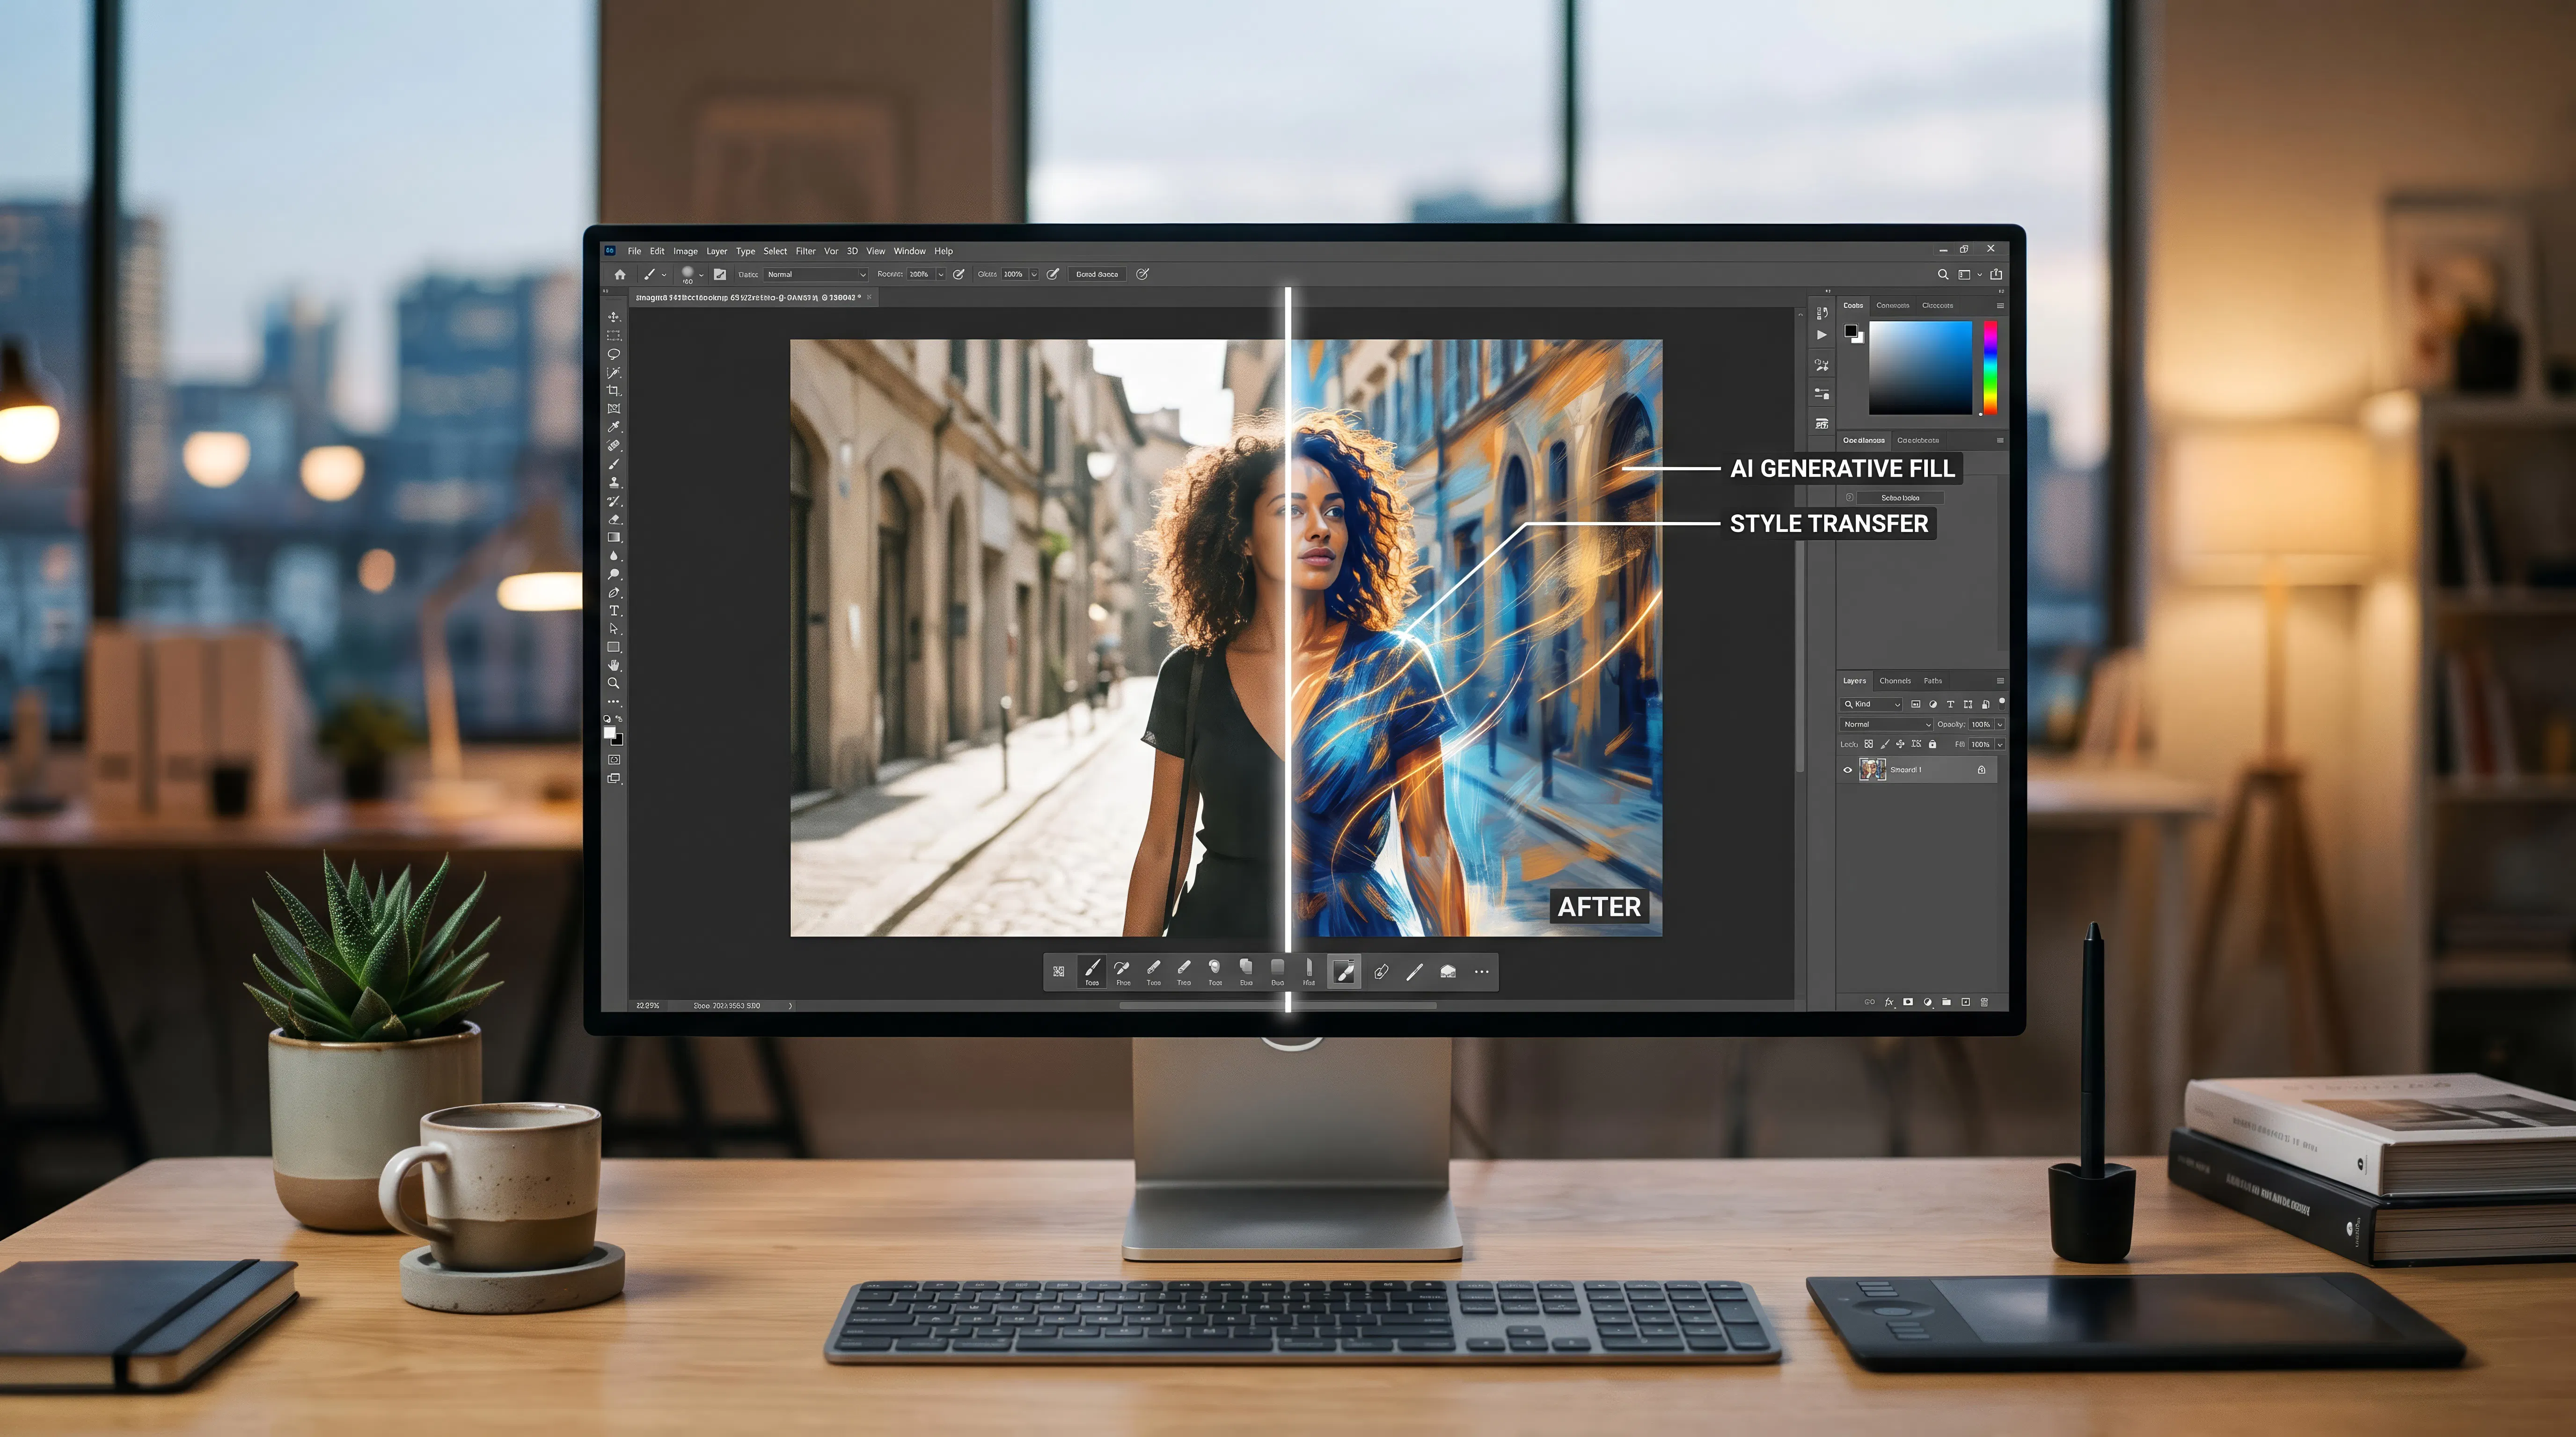Select the Type tool
This screenshot has width=2576, height=1437.
tap(613, 610)
